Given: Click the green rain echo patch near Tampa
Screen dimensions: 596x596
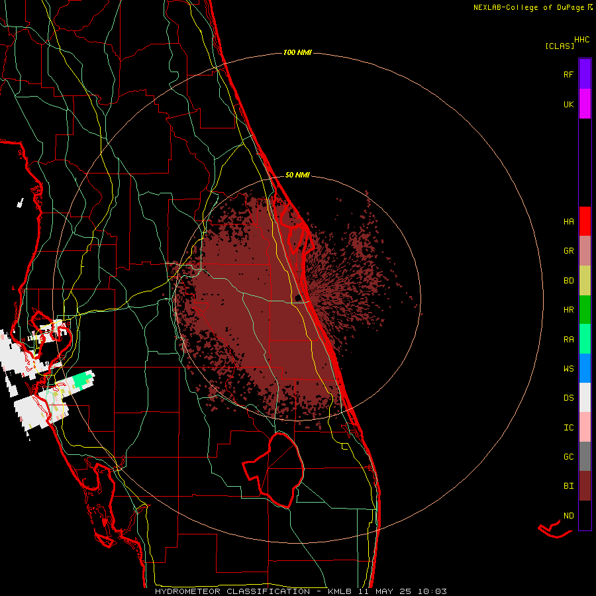Looking at the screenshot, I should pyautogui.click(x=83, y=379).
